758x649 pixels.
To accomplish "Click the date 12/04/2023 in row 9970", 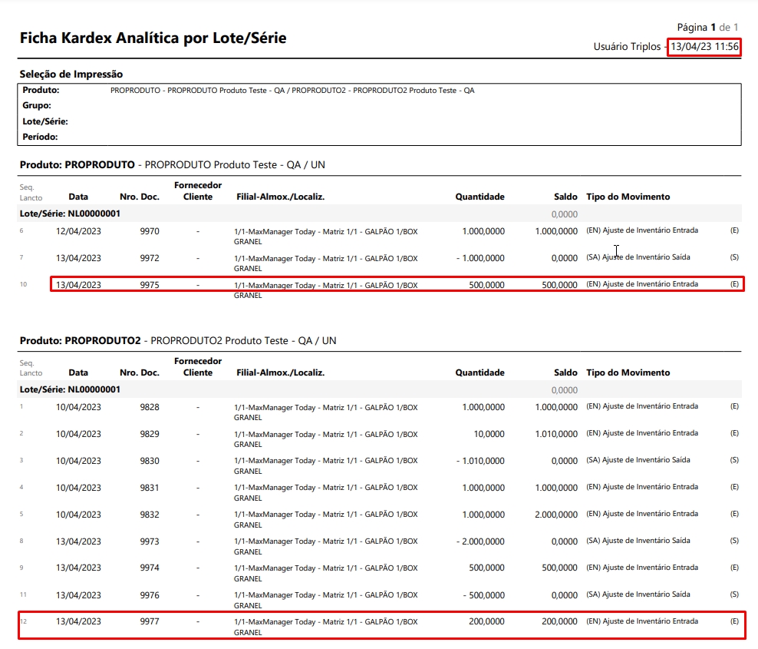I will click(x=78, y=231).
